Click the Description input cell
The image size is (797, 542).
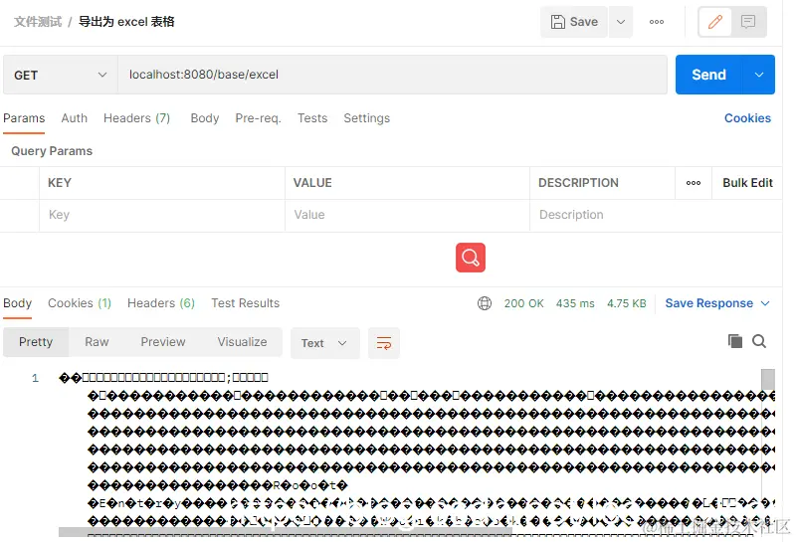(x=656, y=215)
